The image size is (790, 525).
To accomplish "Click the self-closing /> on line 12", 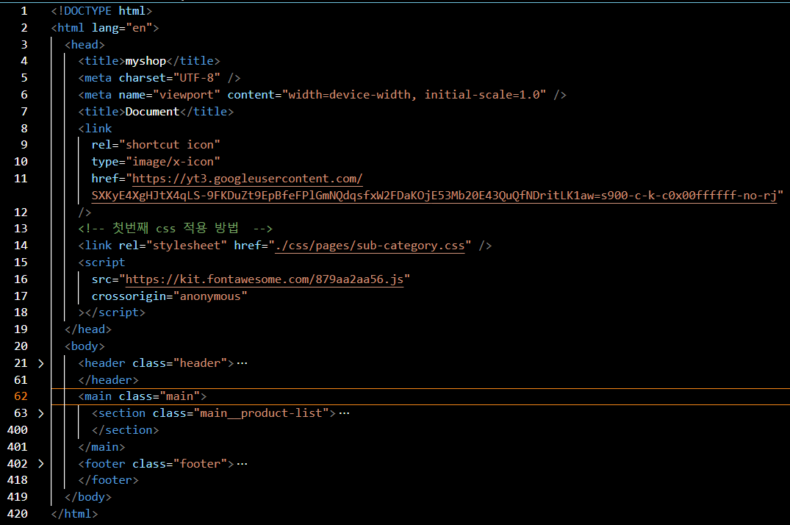I will (x=85, y=213).
